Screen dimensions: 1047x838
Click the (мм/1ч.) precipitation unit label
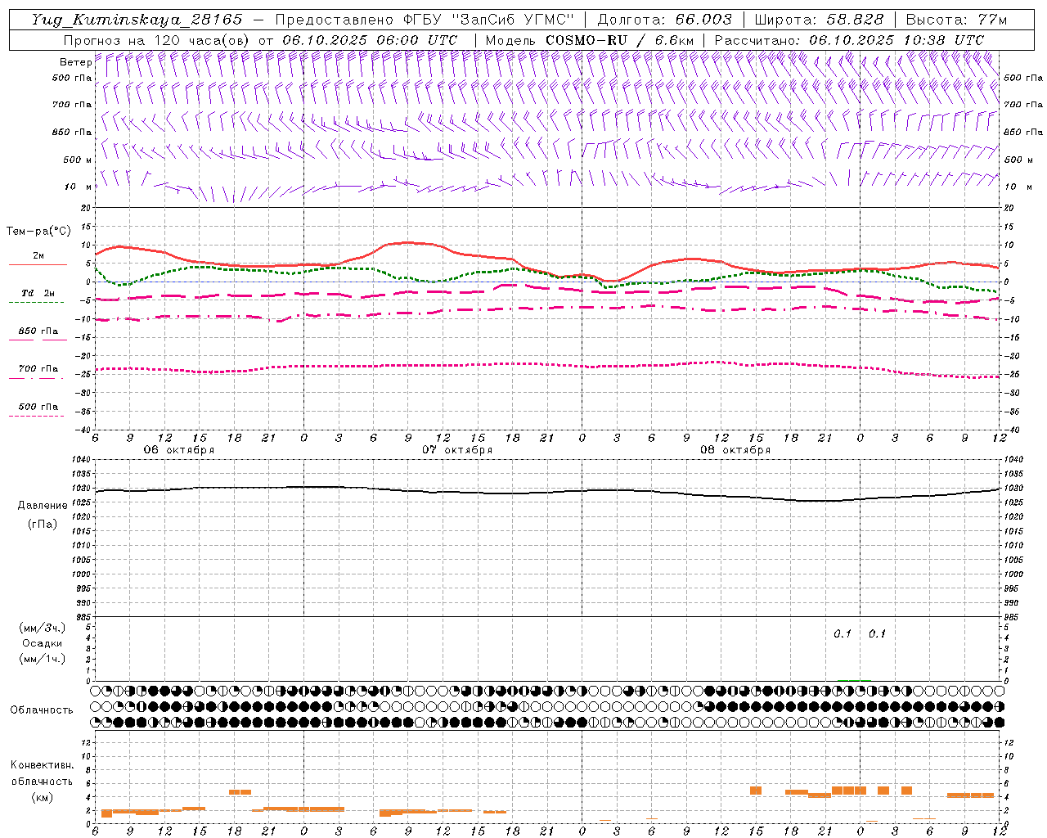click(42, 659)
